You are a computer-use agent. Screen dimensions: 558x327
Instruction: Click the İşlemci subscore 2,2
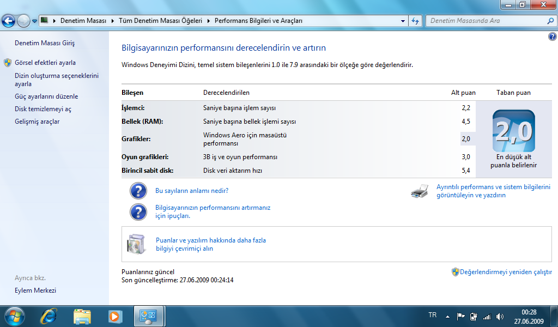(466, 108)
